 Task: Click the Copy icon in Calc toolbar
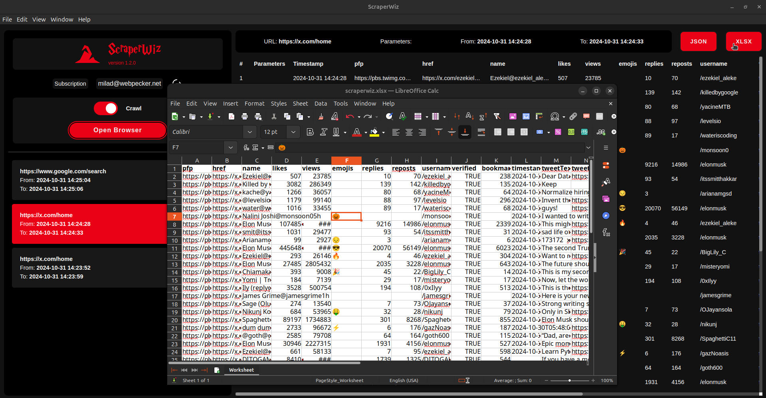pos(287,116)
